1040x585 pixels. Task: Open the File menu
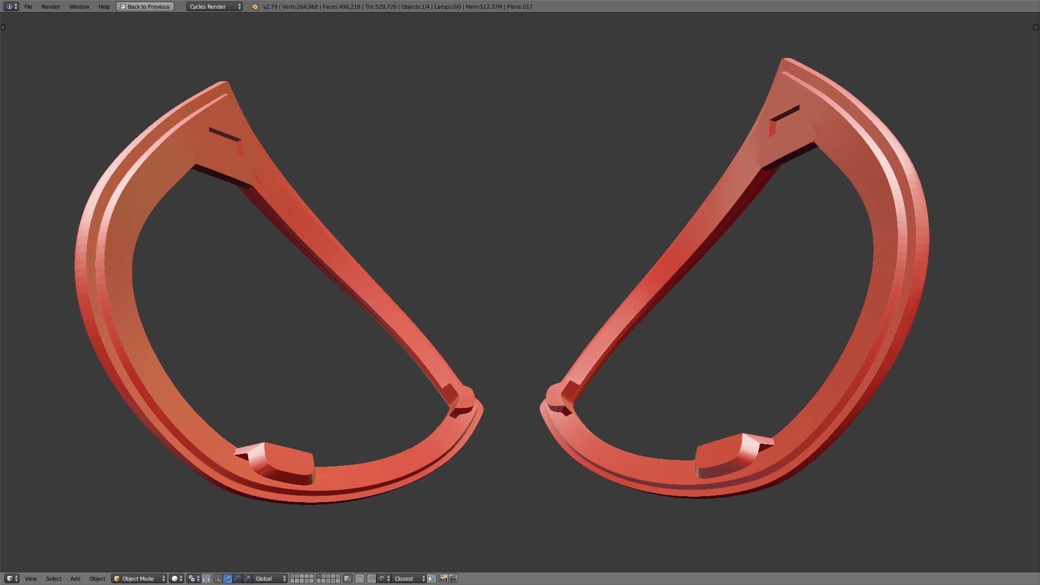point(28,6)
